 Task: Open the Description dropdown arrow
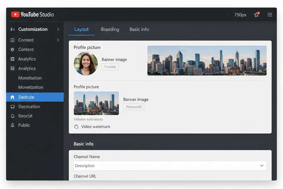pos(262,166)
